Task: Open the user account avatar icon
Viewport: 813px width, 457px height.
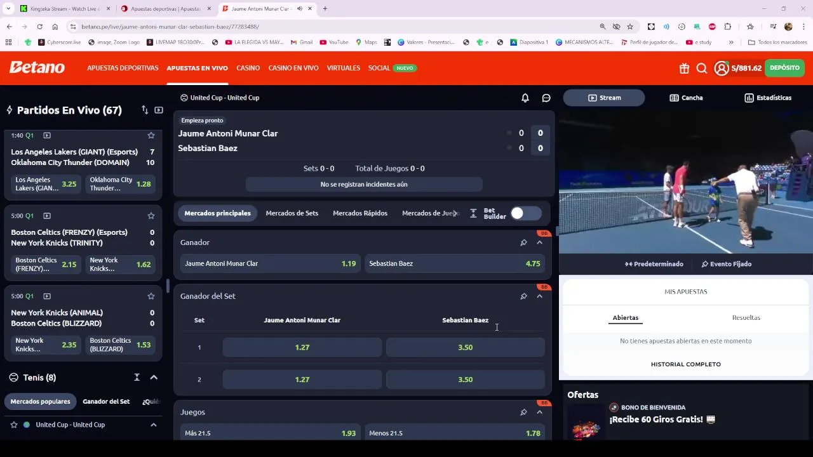Action: (x=722, y=69)
